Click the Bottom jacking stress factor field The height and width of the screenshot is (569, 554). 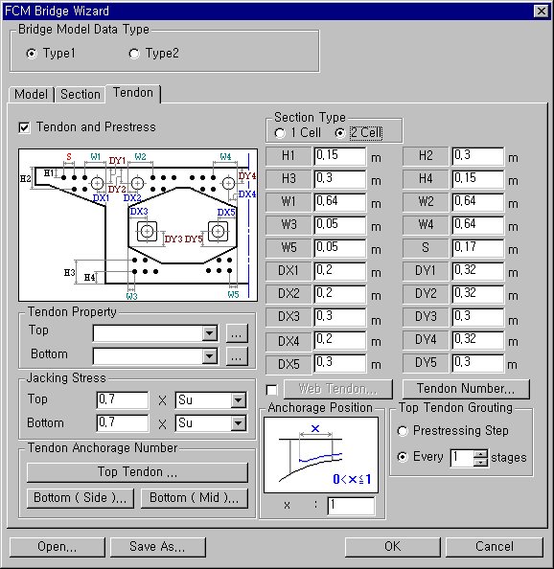coord(123,423)
